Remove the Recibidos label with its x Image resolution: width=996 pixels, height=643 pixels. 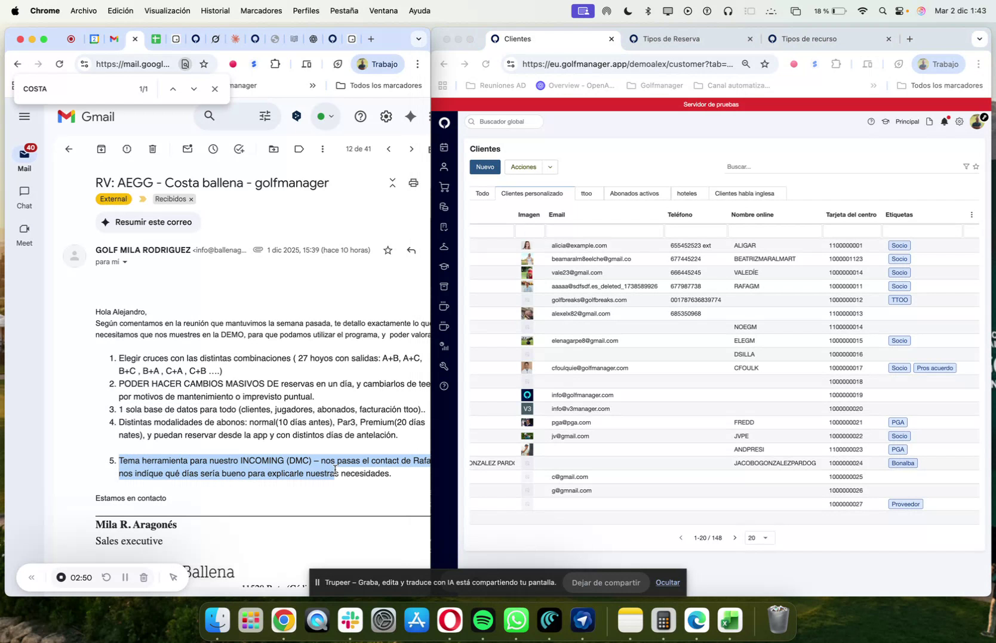(191, 199)
